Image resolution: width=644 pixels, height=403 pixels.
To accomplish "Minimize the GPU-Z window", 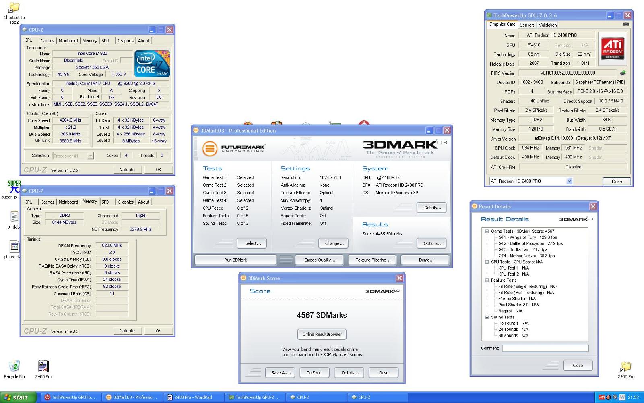I will (609, 15).
